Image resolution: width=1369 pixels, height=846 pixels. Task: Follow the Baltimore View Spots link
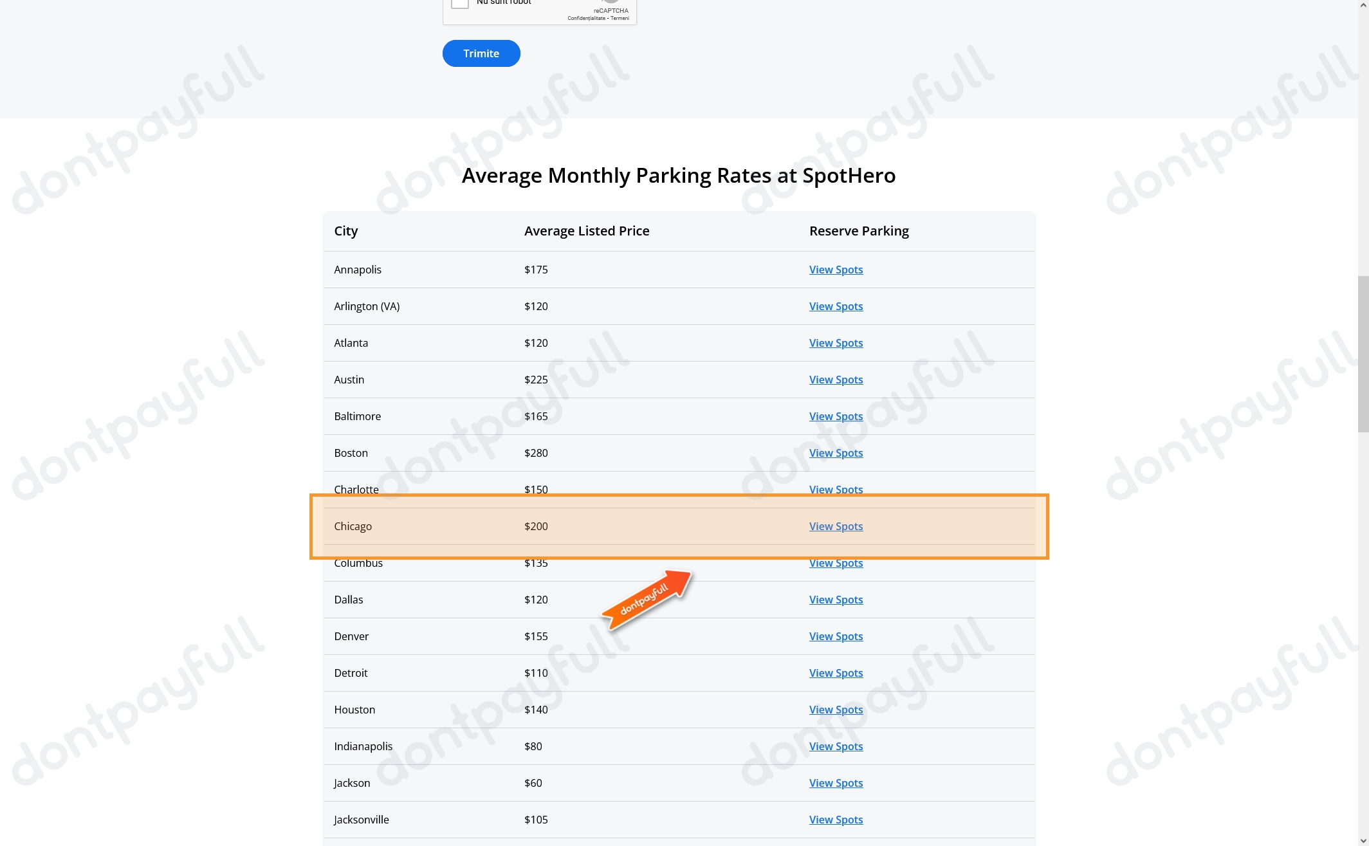[836, 416]
